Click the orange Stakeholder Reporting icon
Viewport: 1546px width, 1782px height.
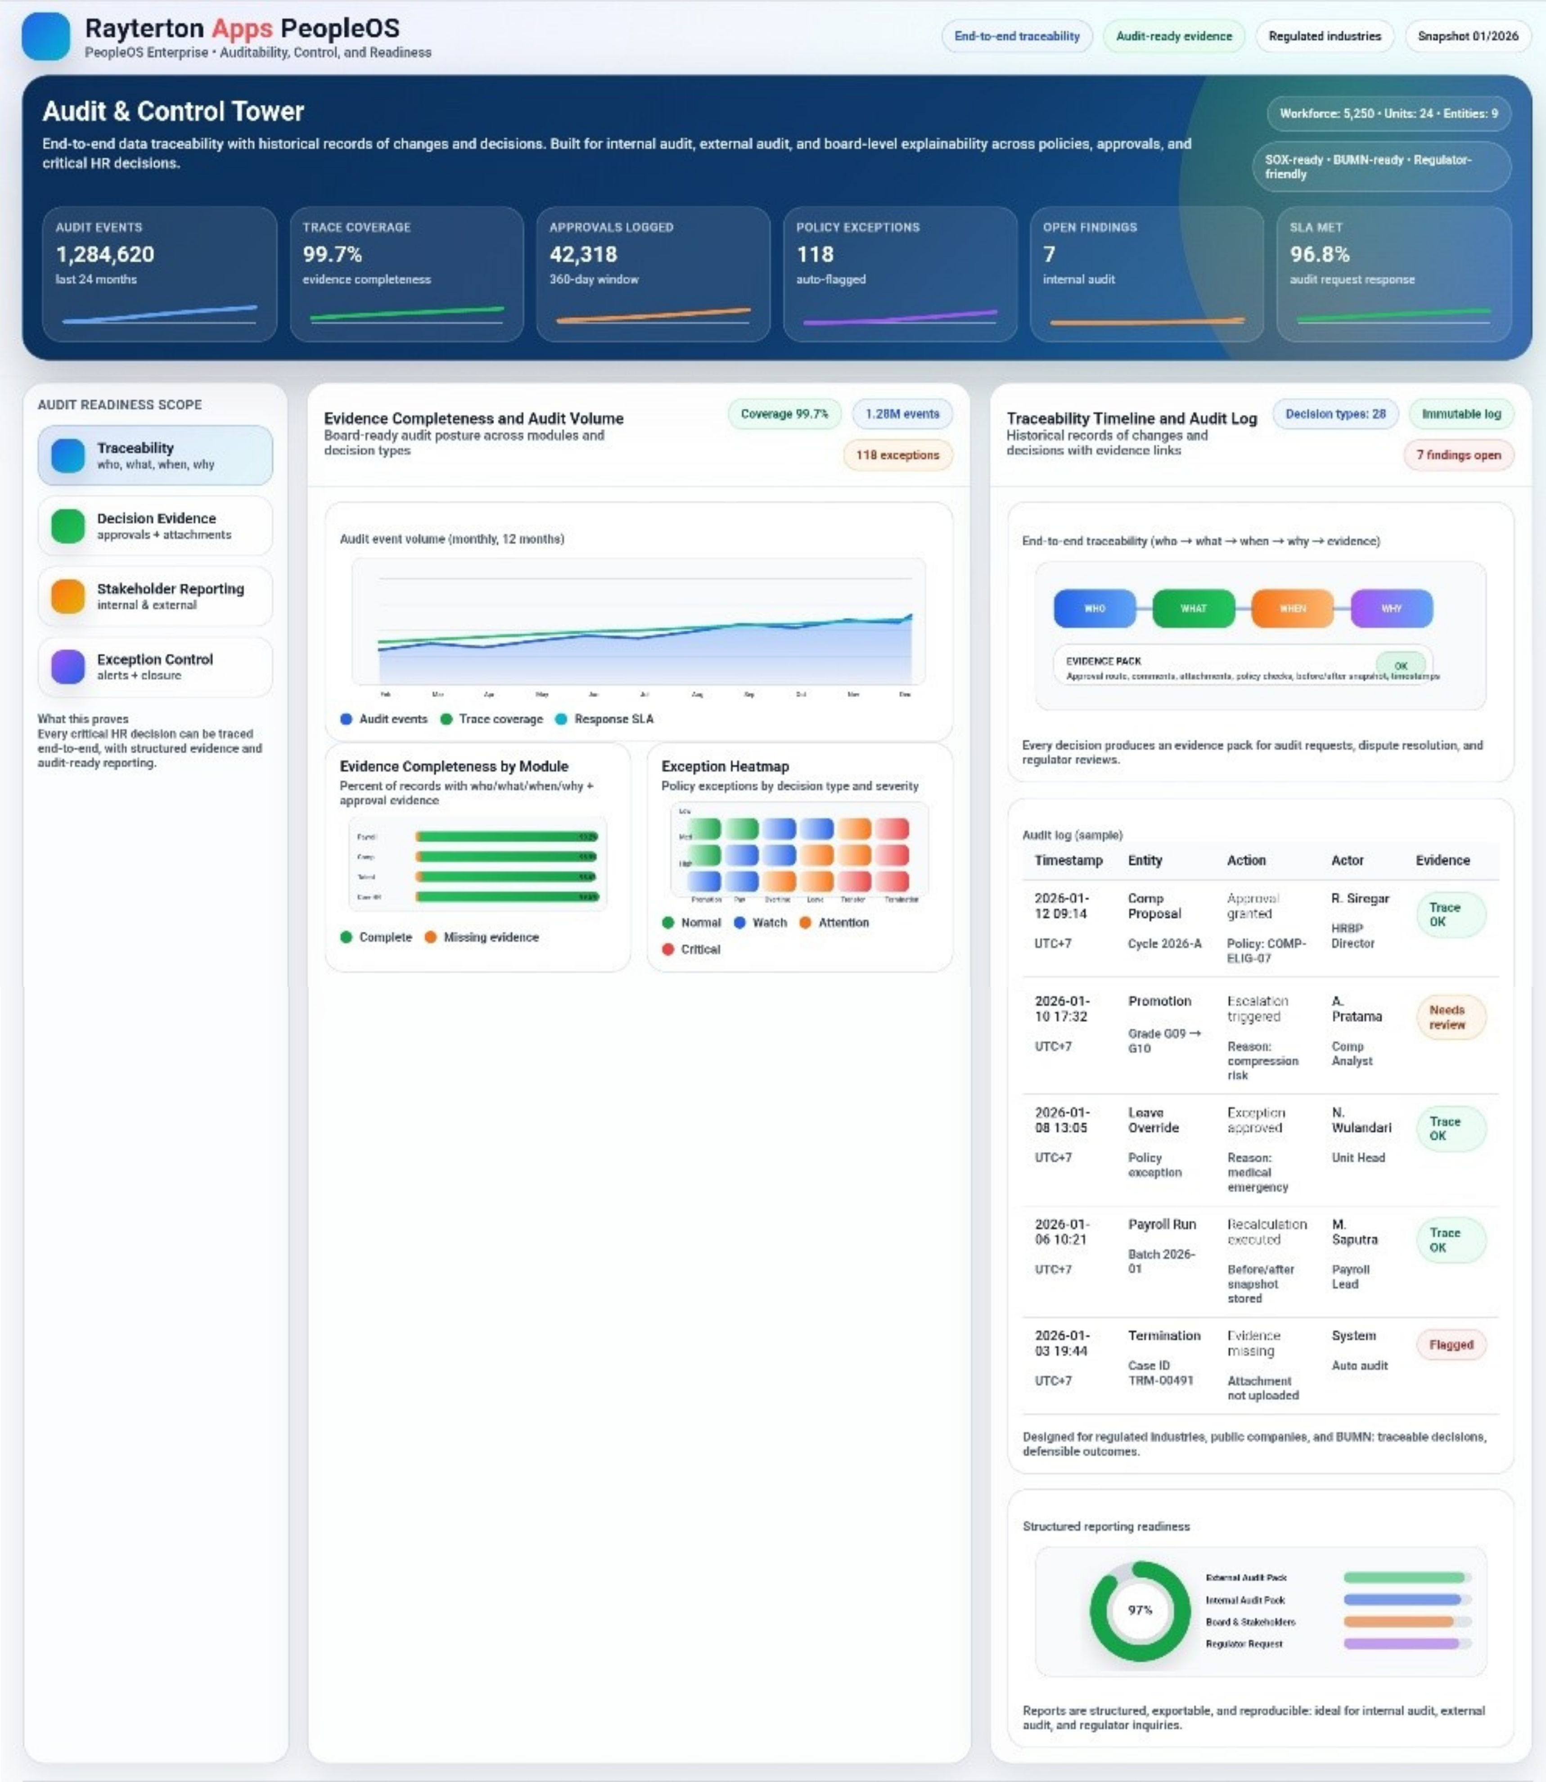(68, 596)
